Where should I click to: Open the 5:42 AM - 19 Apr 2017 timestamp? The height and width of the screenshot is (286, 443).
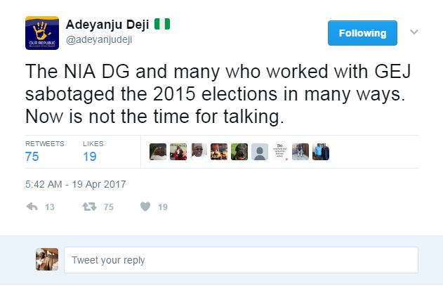pos(77,184)
